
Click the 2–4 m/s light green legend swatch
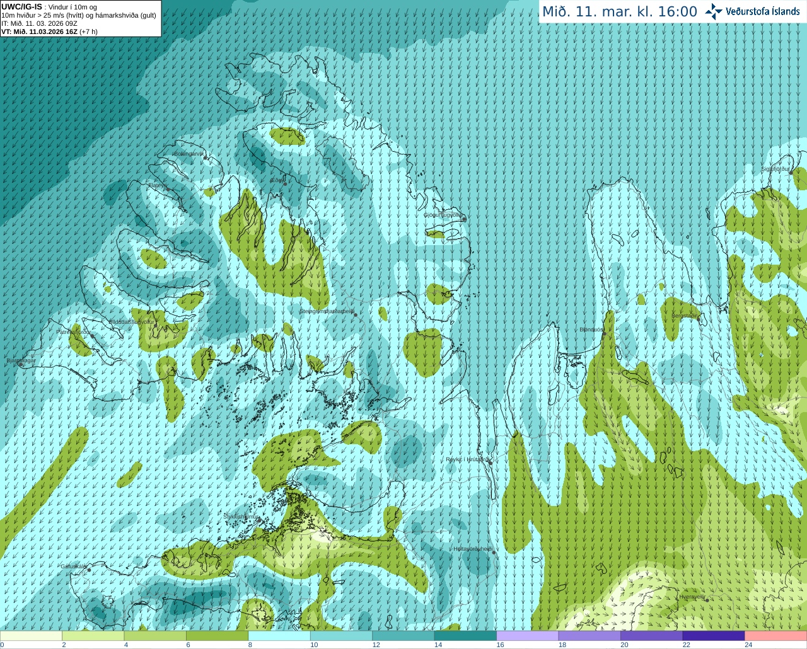pyautogui.click(x=93, y=636)
